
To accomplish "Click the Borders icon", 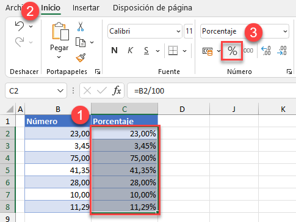I will click(x=173, y=51).
